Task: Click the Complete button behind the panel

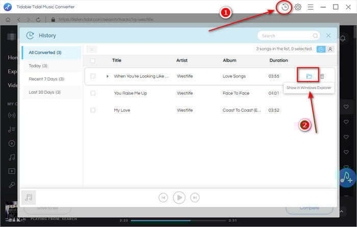Action: coord(309,208)
